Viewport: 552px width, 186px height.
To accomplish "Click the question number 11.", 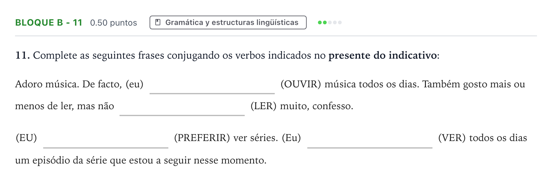I will (23, 56).
